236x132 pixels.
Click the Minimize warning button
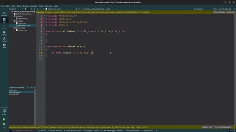(x=231, y=12)
